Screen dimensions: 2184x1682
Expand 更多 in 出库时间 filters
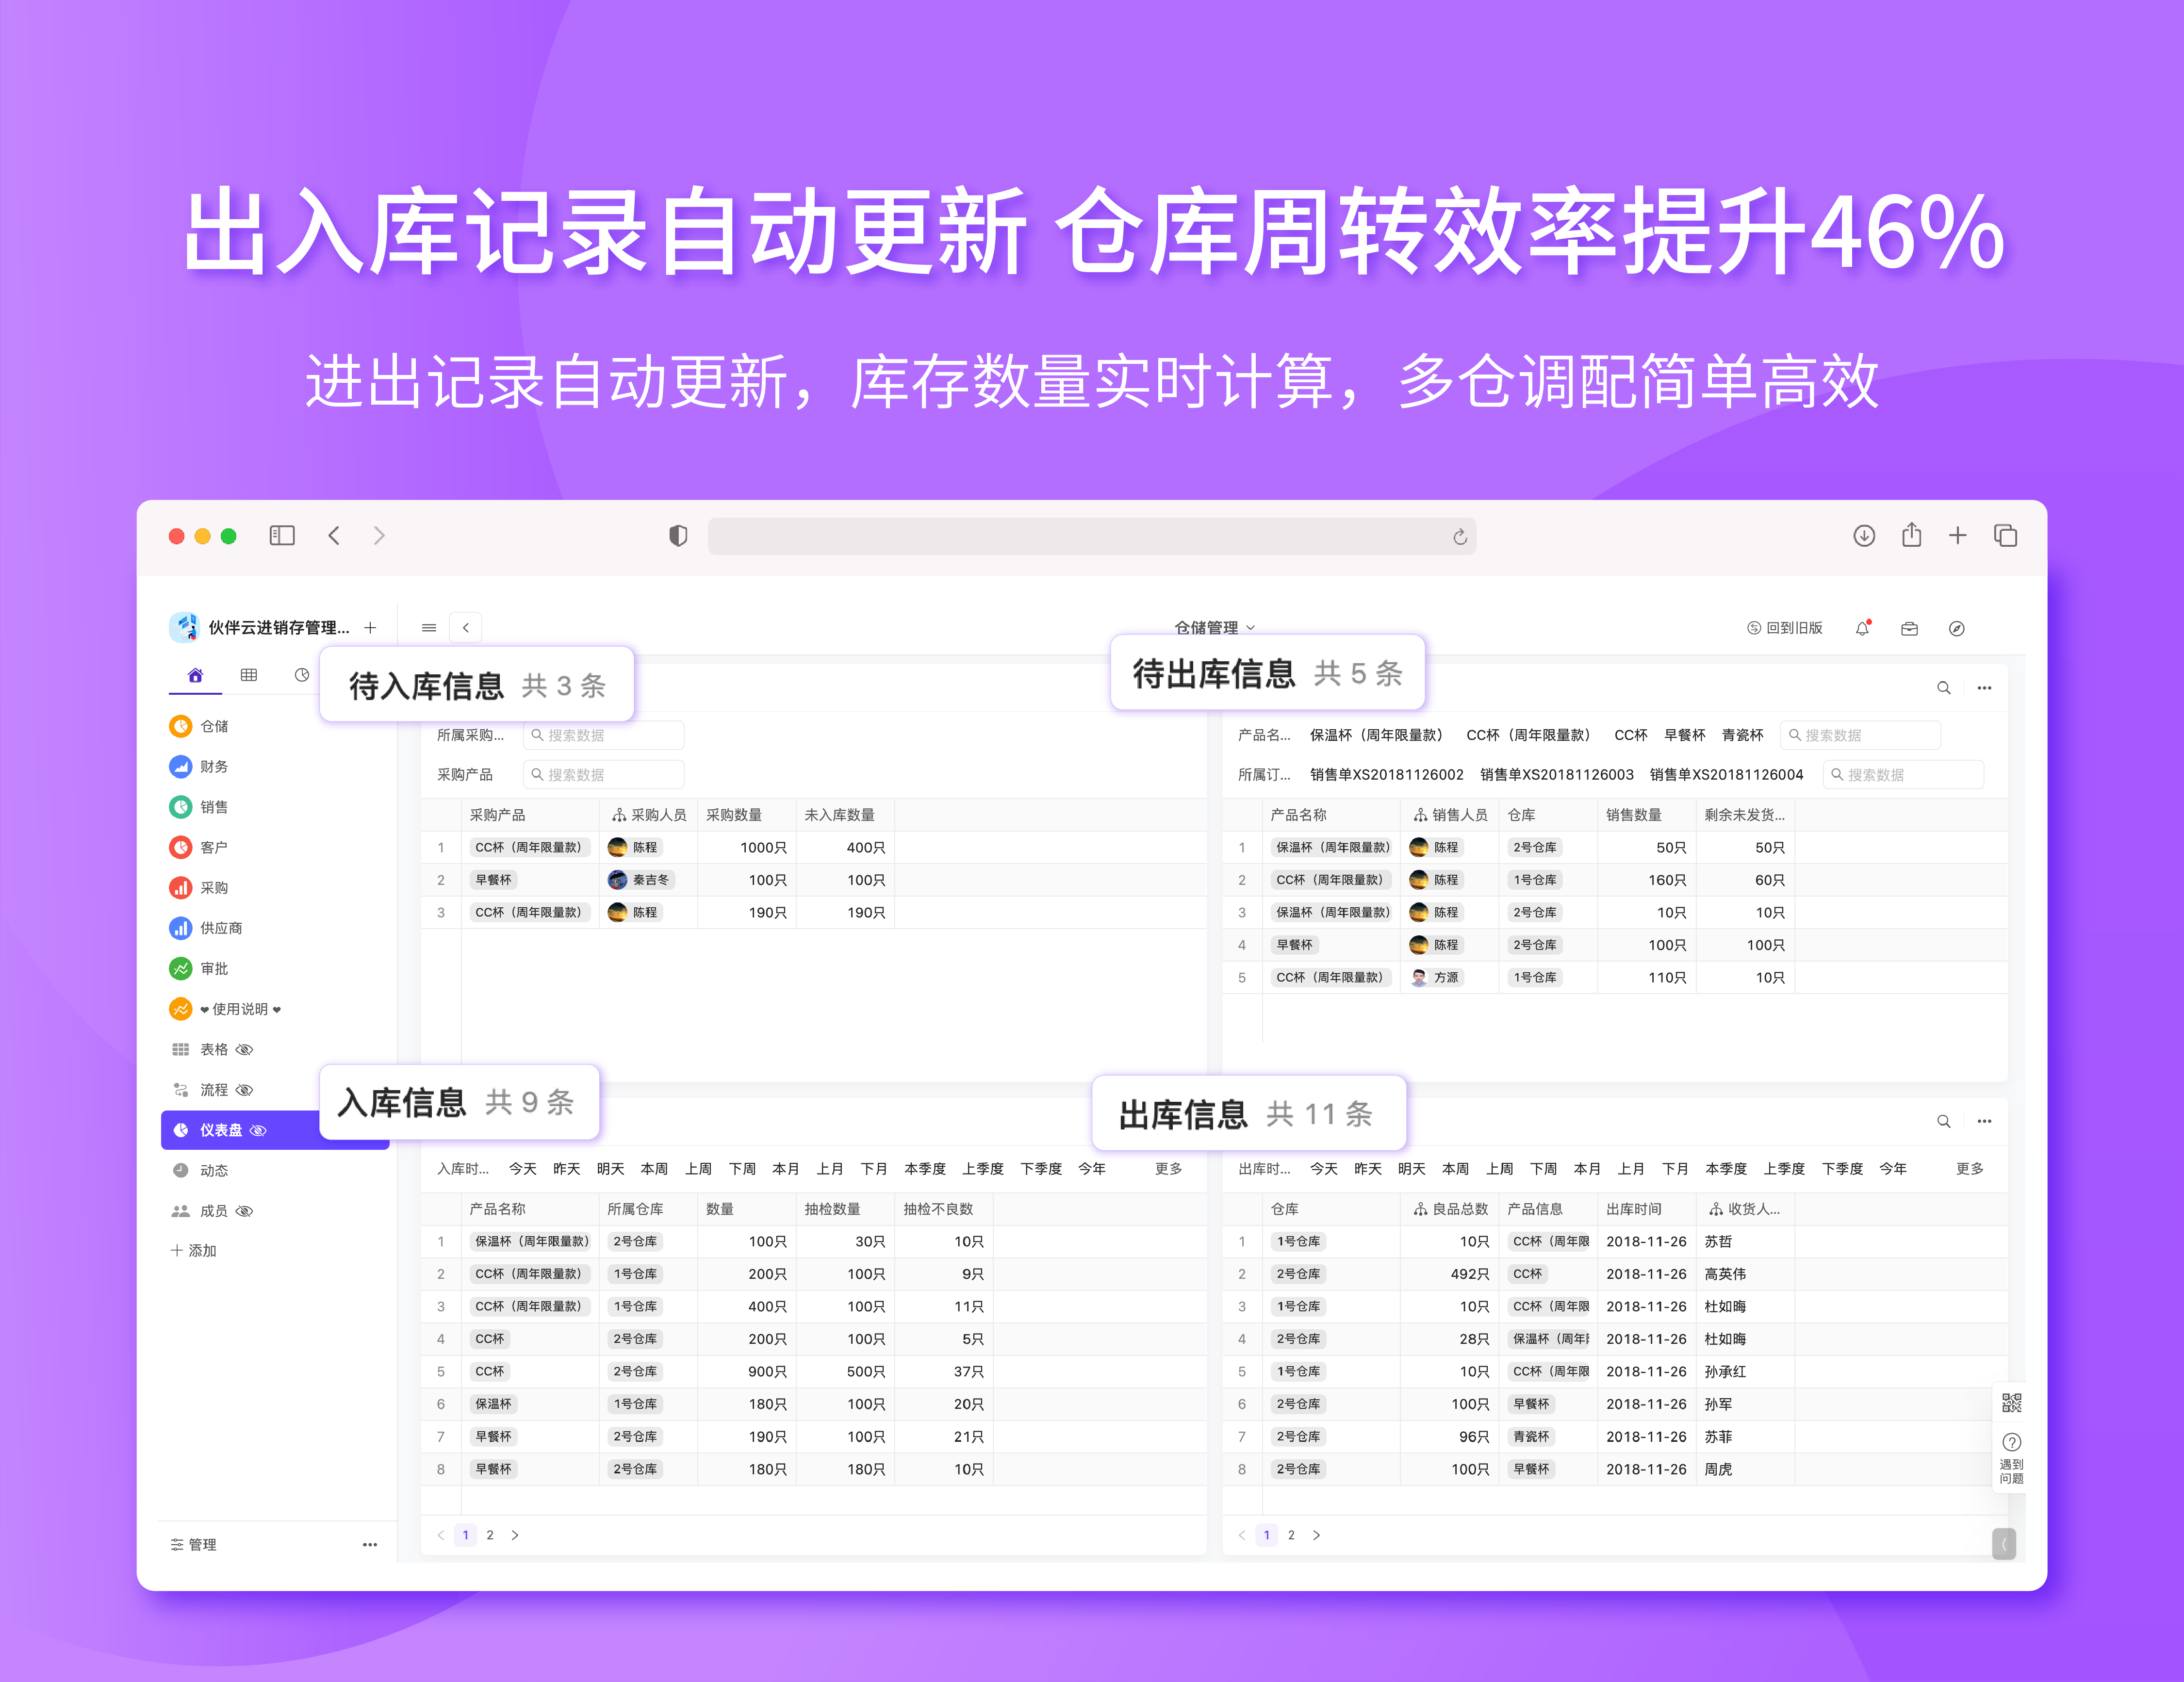click(1970, 1169)
